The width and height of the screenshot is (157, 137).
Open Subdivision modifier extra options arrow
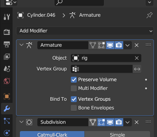point(127,122)
